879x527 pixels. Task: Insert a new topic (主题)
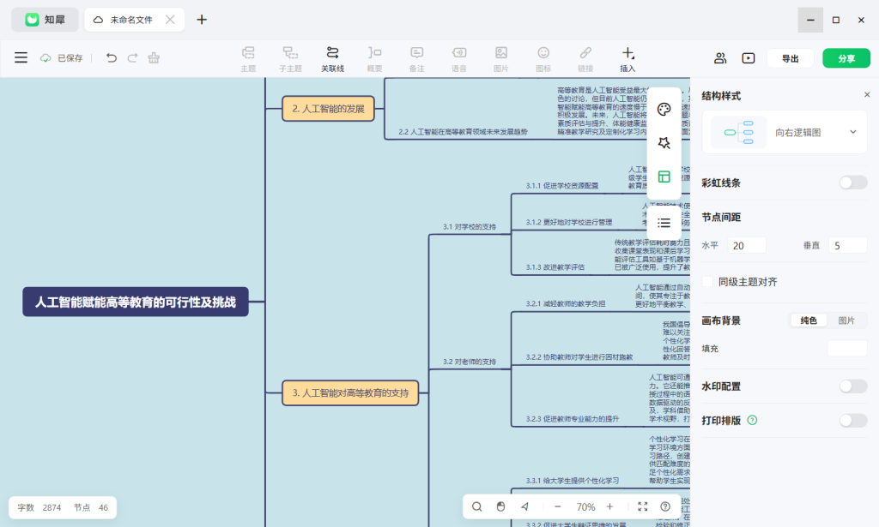(x=248, y=59)
